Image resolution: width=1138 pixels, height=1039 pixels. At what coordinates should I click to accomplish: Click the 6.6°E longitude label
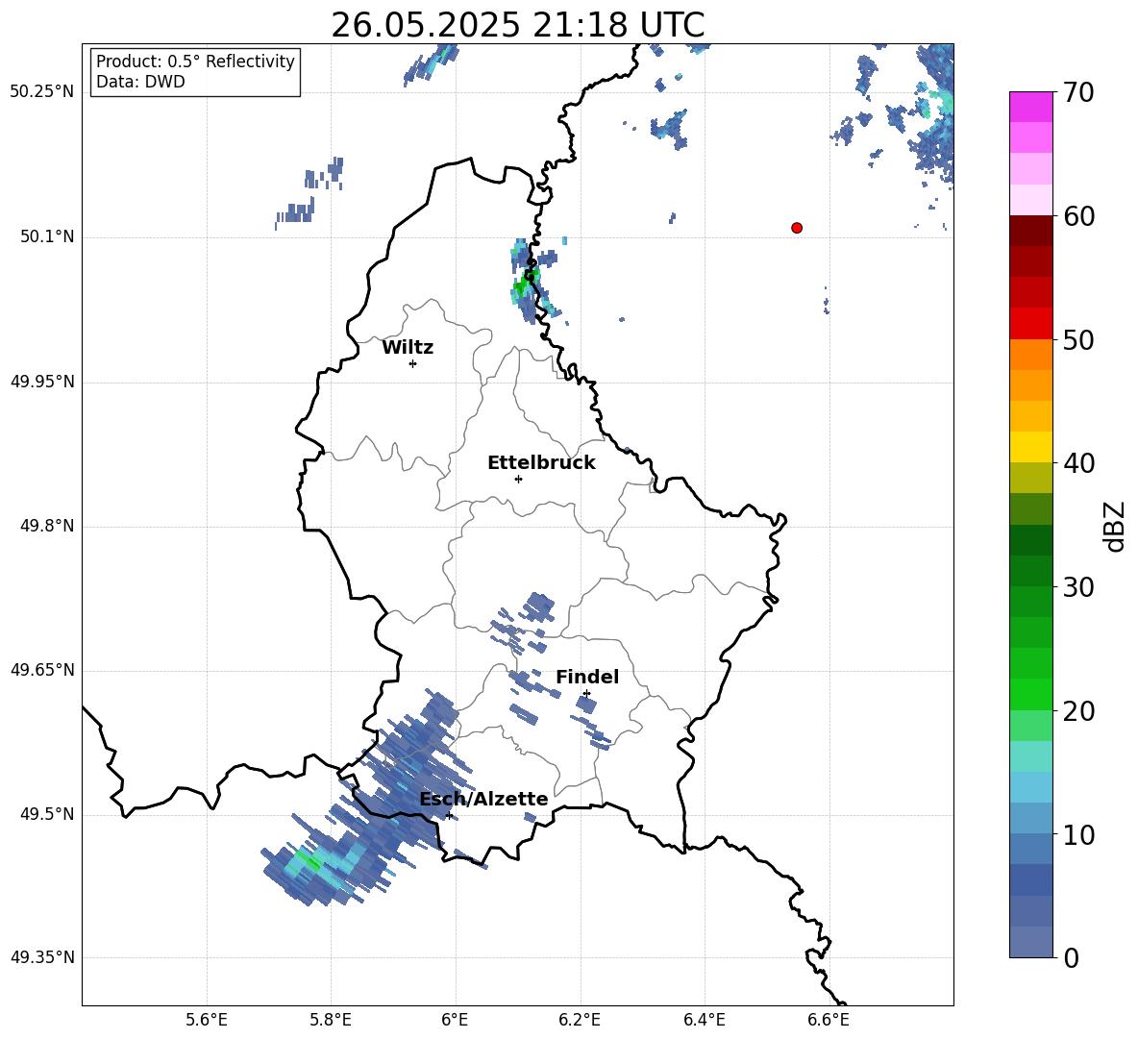pyautogui.click(x=829, y=1020)
